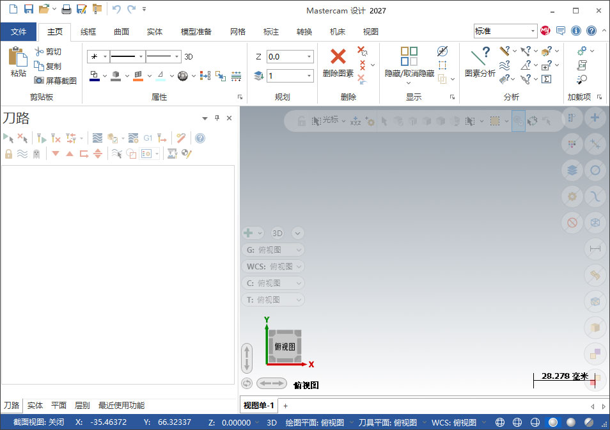Open the 转换 ribbon tab
This screenshot has height=430, width=610.
pyautogui.click(x=304, y=32)
